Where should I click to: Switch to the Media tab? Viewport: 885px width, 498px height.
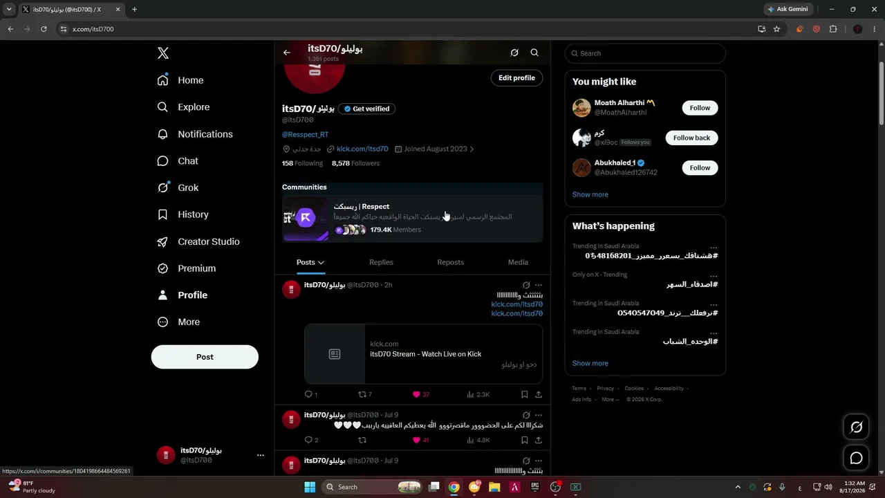(518, 262)
